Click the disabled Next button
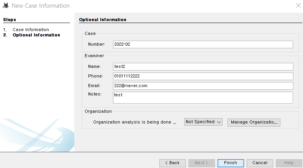The image size is (303, 168). pyautogui.click(x=201, y=163)
